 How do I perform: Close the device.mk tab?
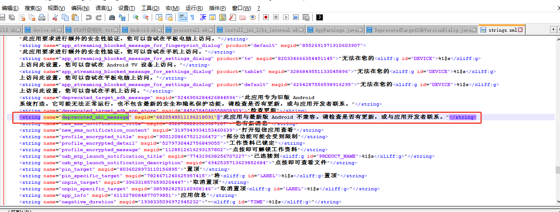pyautogui.click(x=59, y=30)
